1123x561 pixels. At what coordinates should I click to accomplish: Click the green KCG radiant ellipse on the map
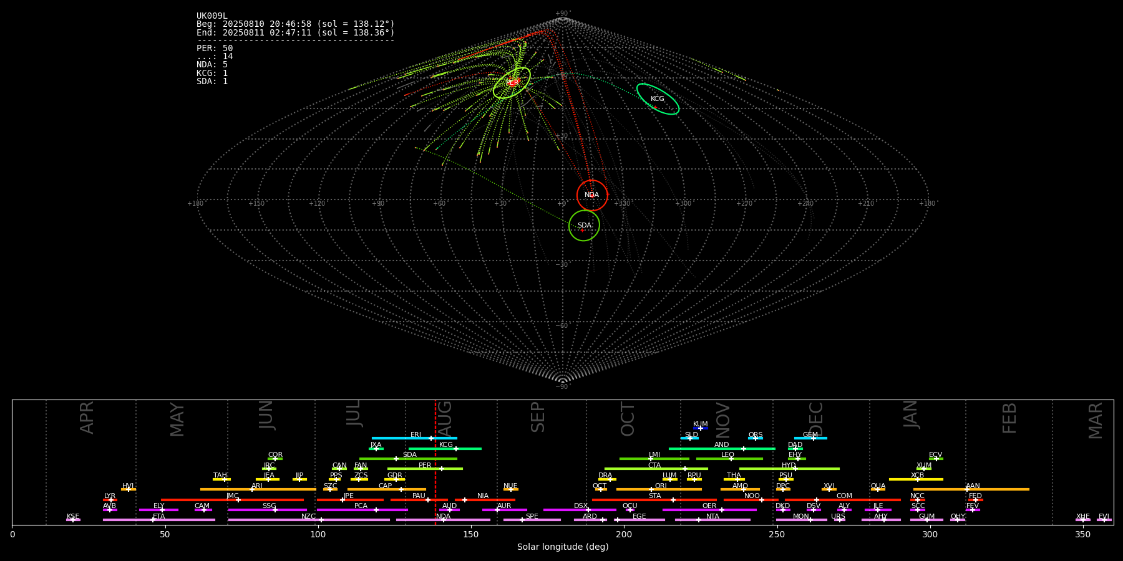pos(658,98)
